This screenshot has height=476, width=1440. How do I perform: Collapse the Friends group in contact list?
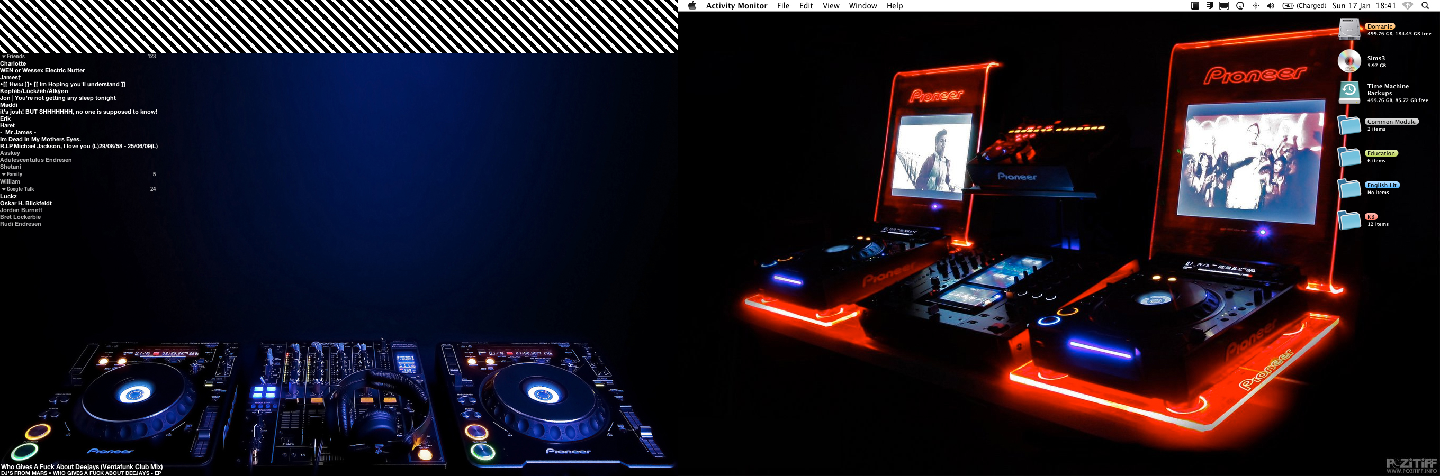(x=4, y=57)
